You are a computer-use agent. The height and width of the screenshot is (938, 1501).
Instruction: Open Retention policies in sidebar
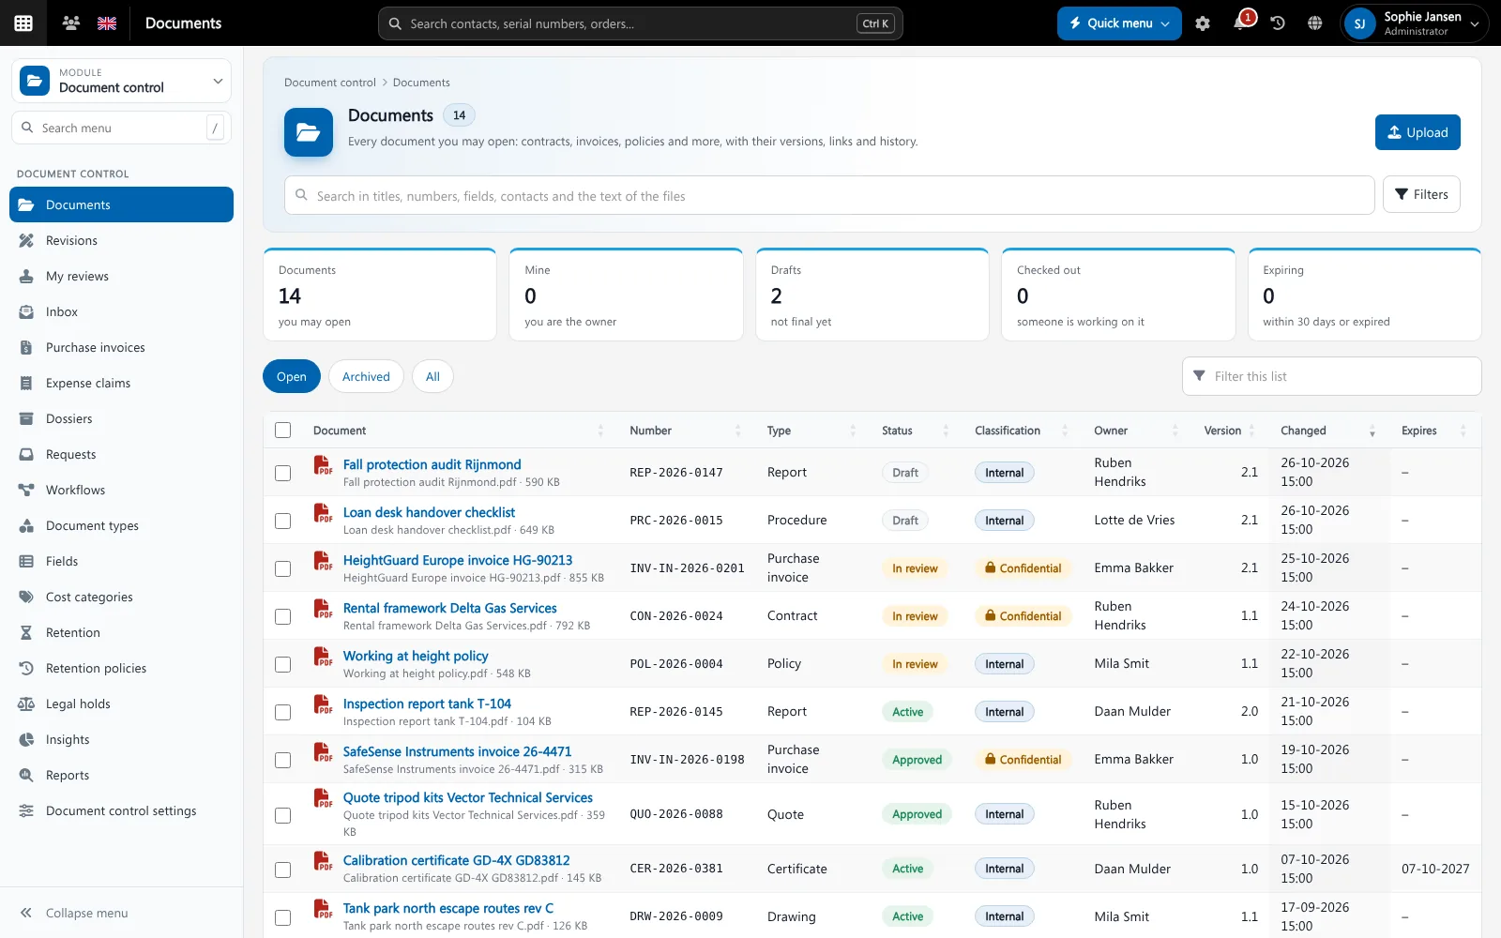(122, 668)
